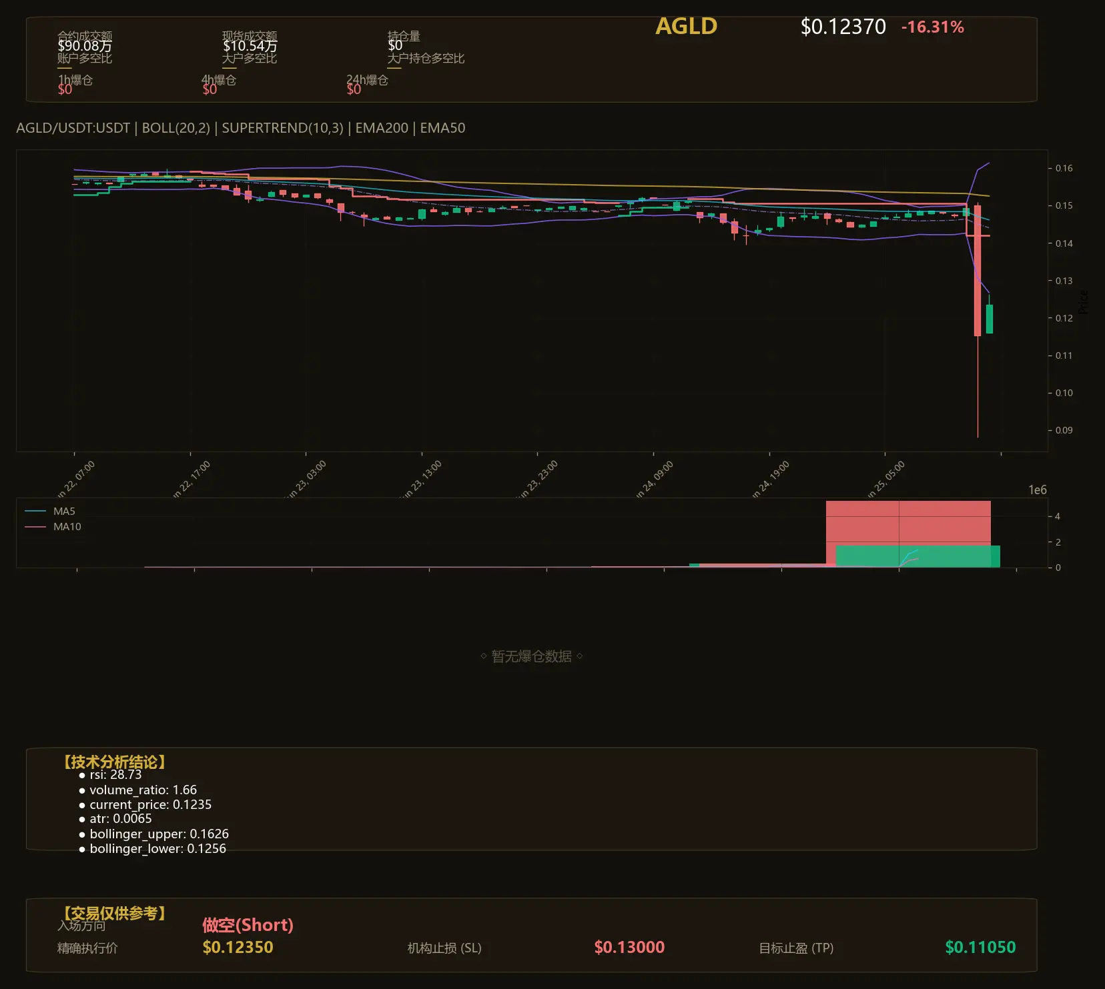The width and height of the screenshot is (1105, 989).
Task: Click the 1h爆仓 label
Action: click(x=75, y=80)
